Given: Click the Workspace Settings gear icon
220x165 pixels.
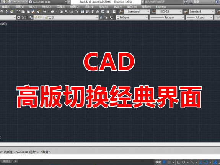Looking at the screenshot, I should point(18,18).
